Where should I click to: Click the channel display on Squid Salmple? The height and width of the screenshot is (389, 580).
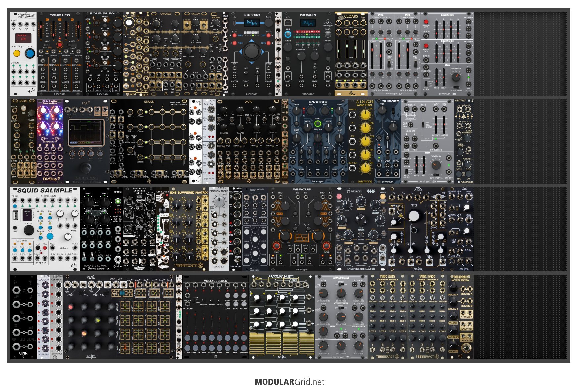coord(27,215)
